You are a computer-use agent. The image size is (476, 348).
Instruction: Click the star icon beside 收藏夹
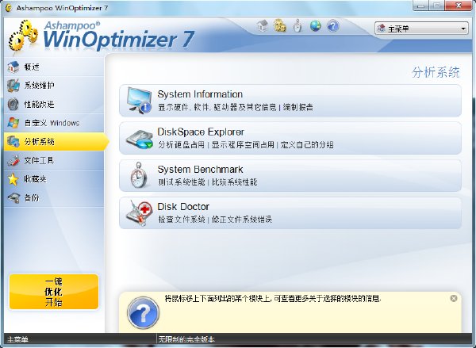[x=13, y=179]
